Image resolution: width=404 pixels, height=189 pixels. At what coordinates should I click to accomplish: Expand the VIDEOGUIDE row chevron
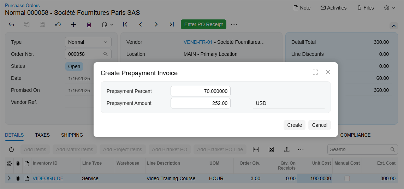[x=9, y=178]
